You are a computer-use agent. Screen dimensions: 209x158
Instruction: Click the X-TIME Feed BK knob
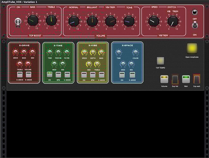click(58, 53)
